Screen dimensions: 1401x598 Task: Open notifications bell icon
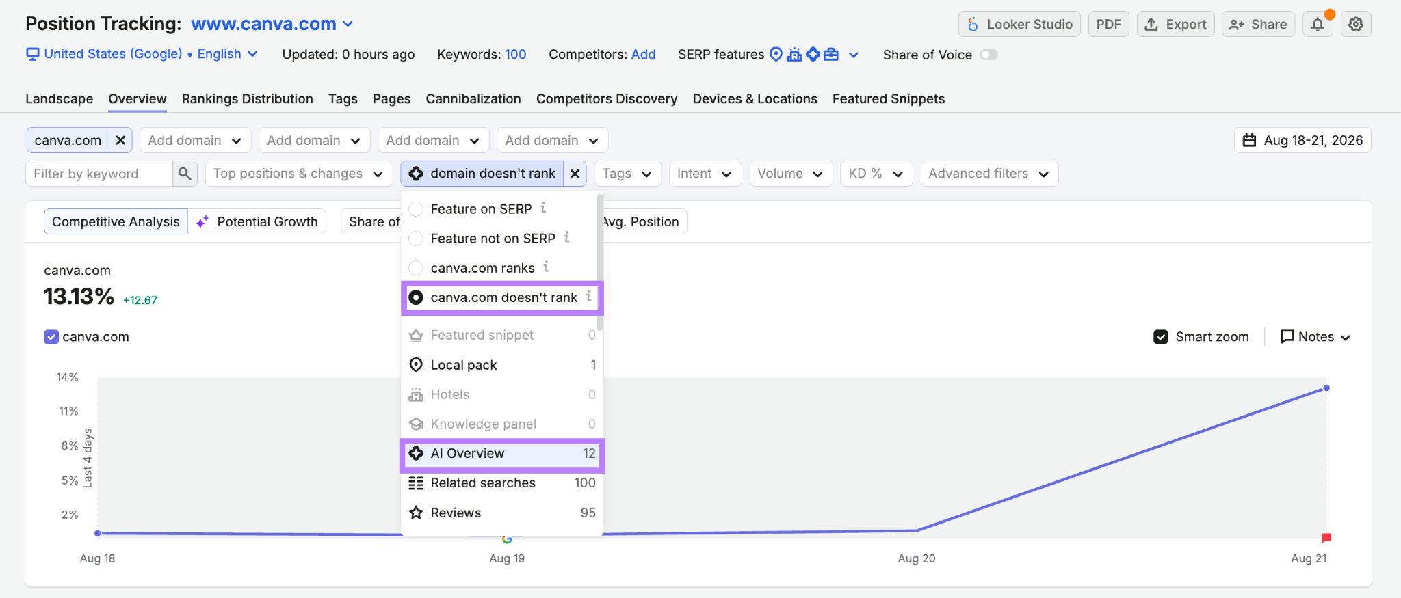(1318, 24)
